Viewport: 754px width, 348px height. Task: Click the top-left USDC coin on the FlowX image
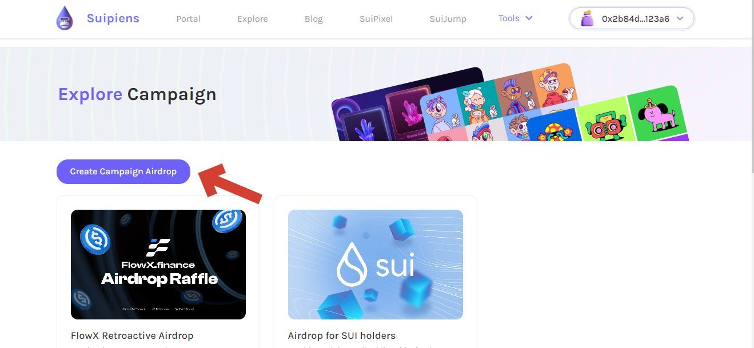[94, 239]
